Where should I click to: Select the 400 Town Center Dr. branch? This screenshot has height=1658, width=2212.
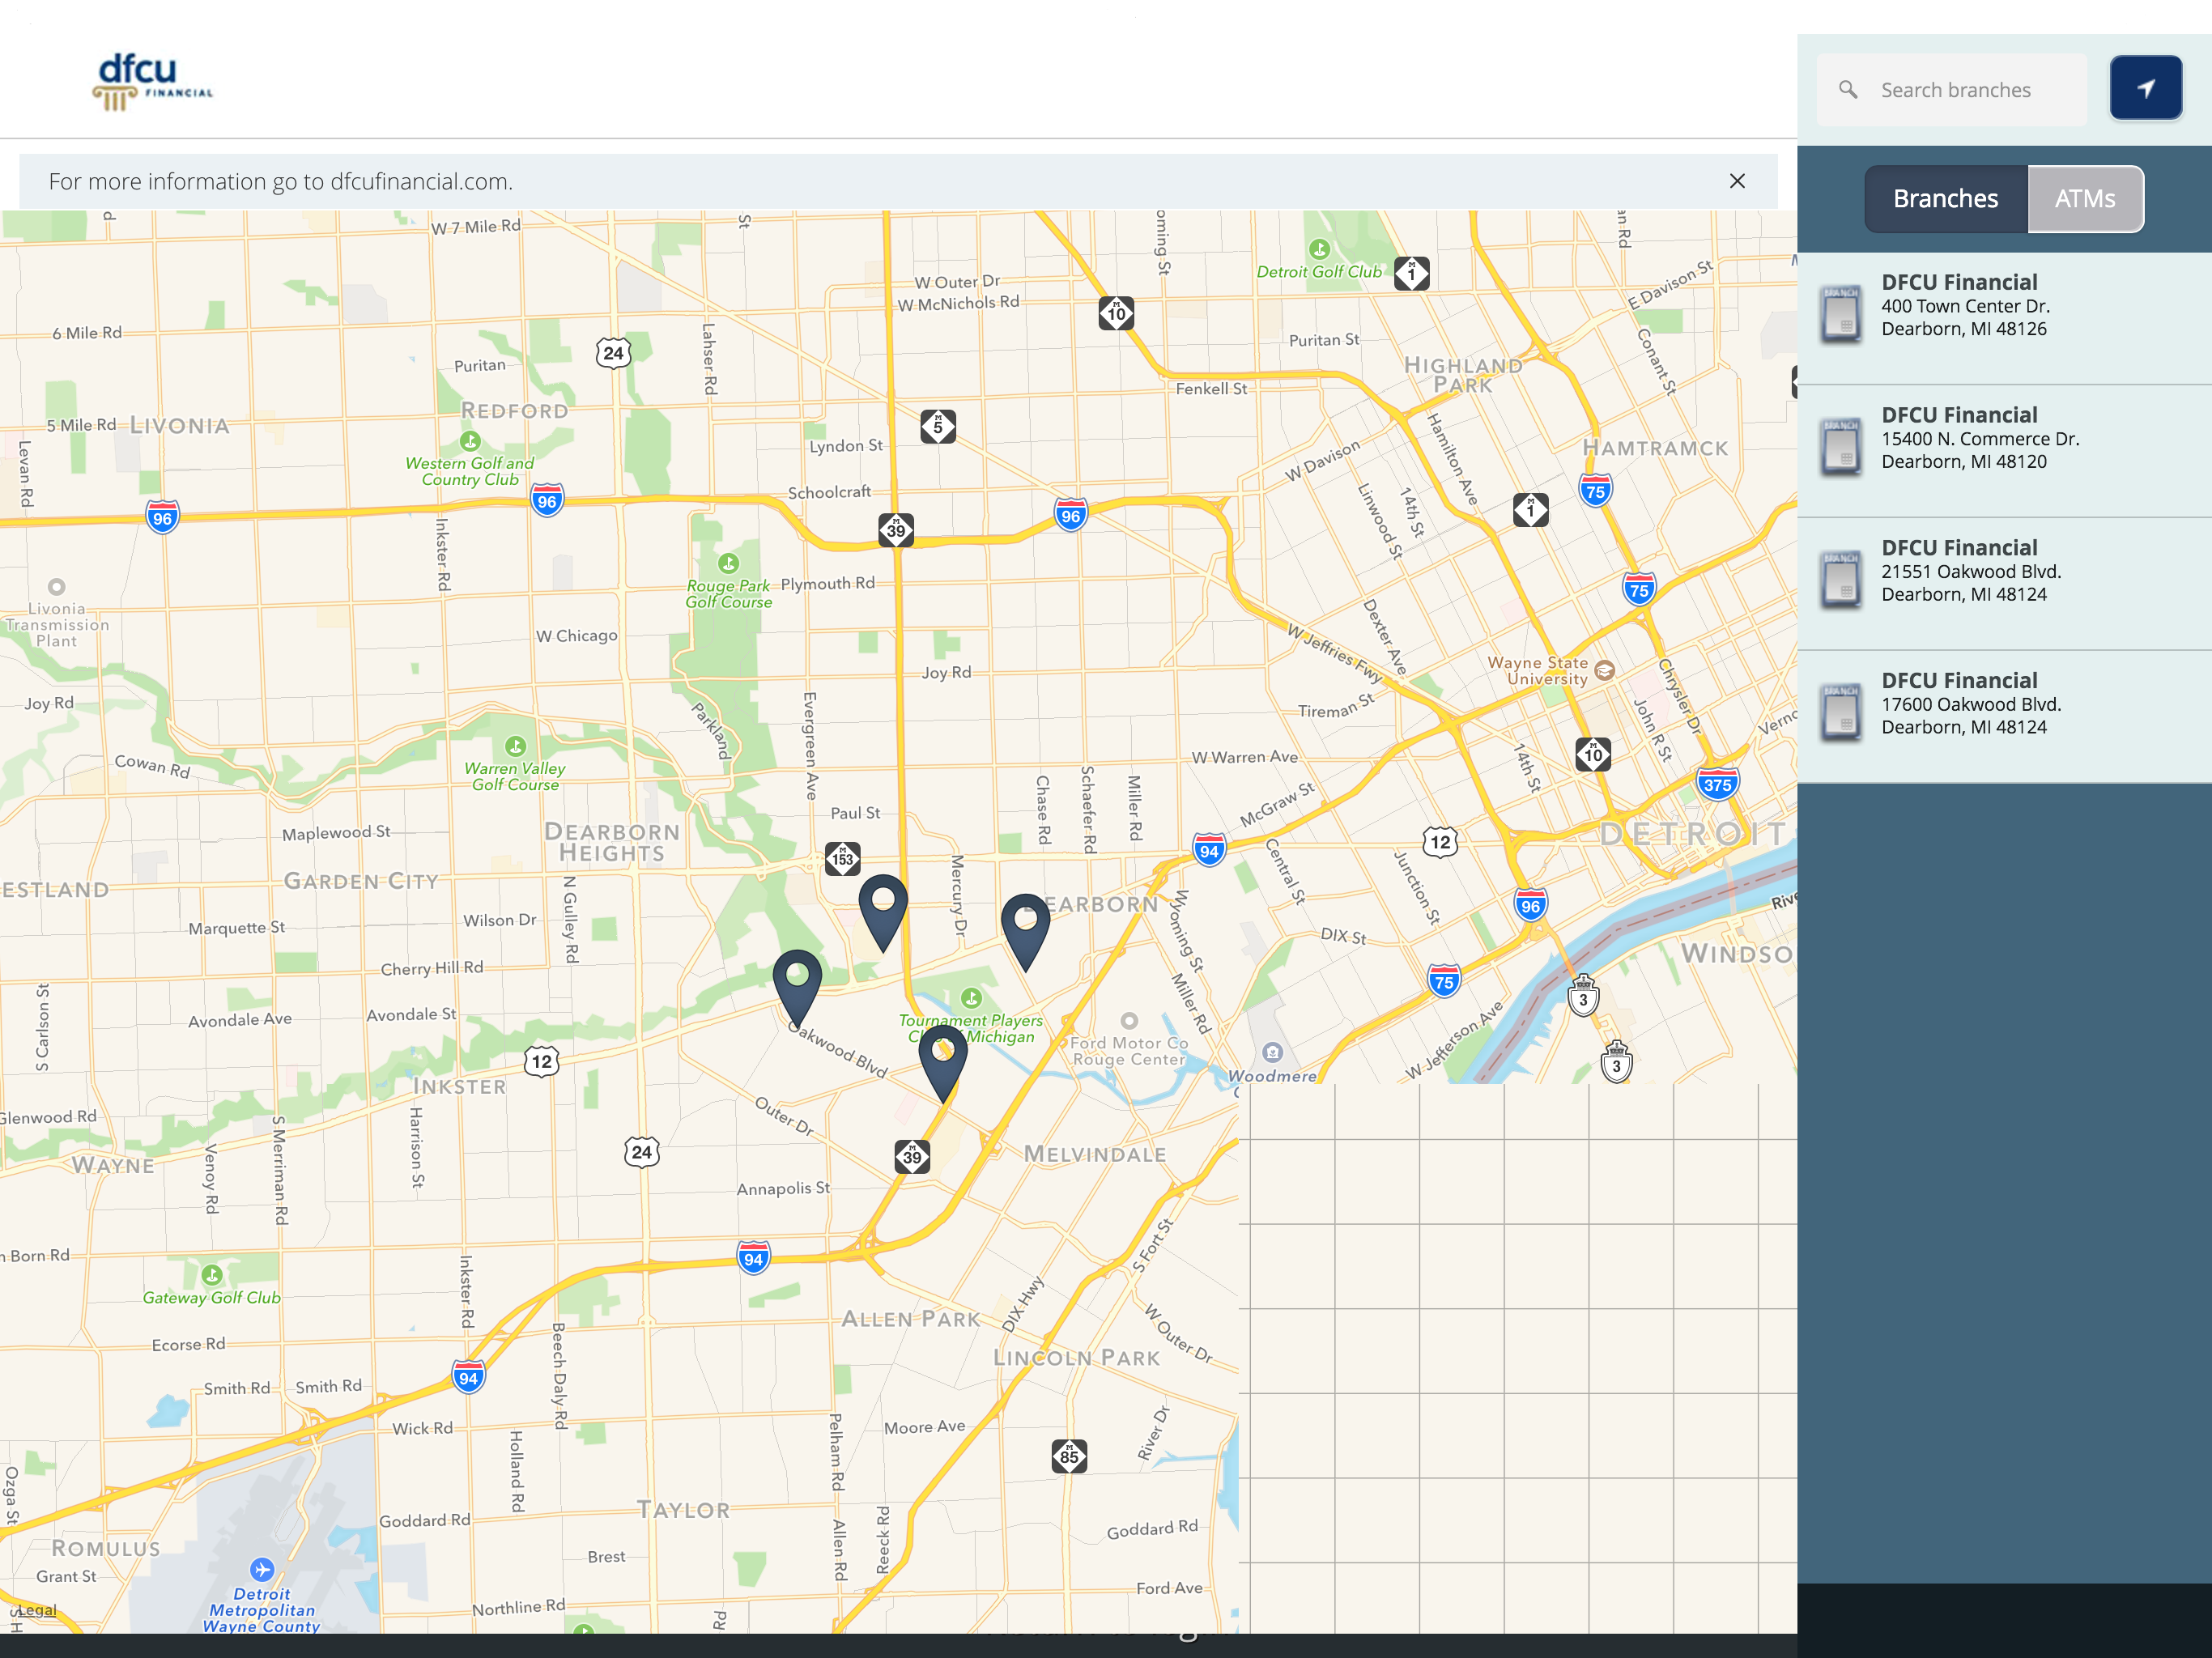pyautogui.click(x=2004, y=318)
